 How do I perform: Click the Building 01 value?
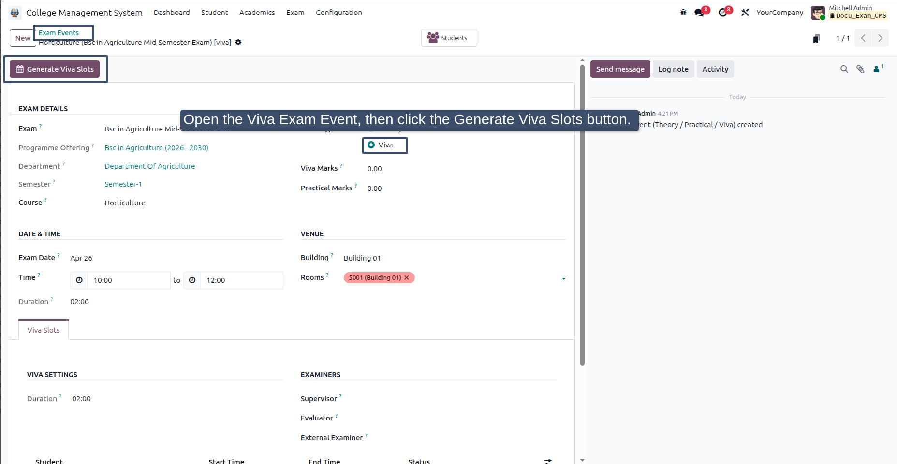tap(362, 258)
